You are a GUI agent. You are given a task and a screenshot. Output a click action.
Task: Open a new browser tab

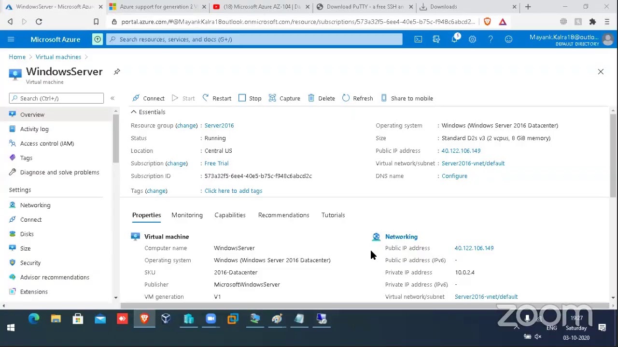[x=528, y=7]
